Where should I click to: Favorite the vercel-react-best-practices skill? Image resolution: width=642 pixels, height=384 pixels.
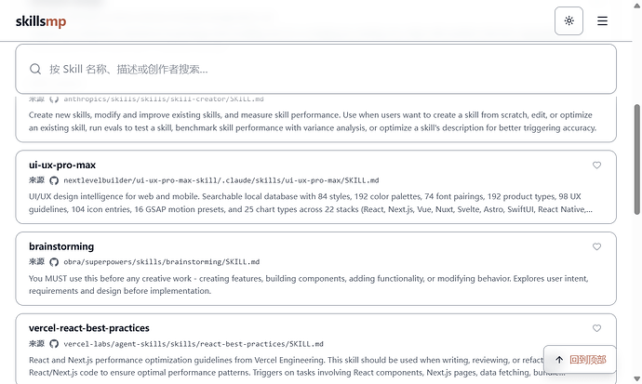(596, 328)
